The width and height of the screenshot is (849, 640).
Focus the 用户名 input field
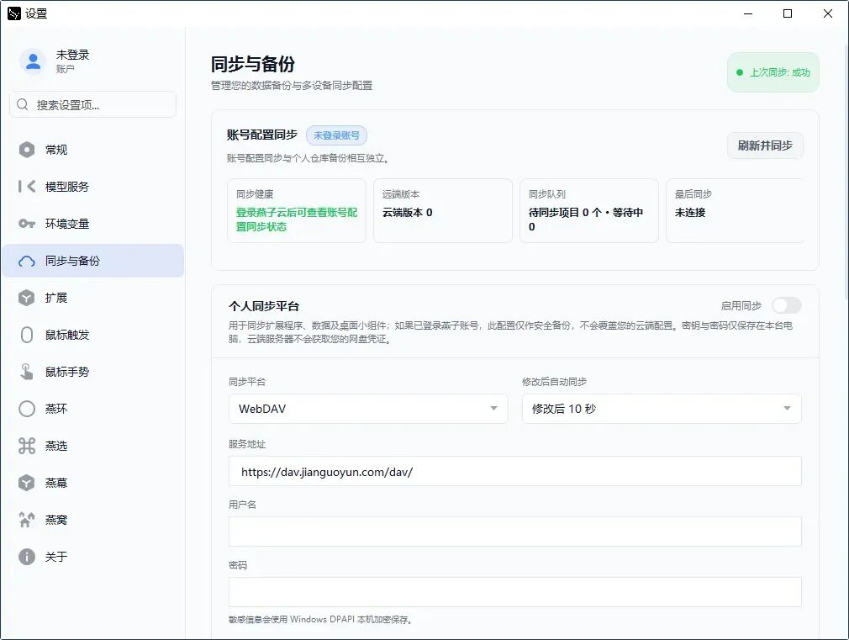tap(515, 531)
